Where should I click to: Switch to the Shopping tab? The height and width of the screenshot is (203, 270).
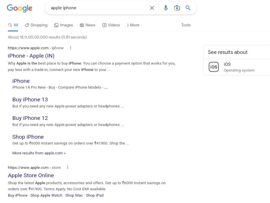tap(36, 25)
